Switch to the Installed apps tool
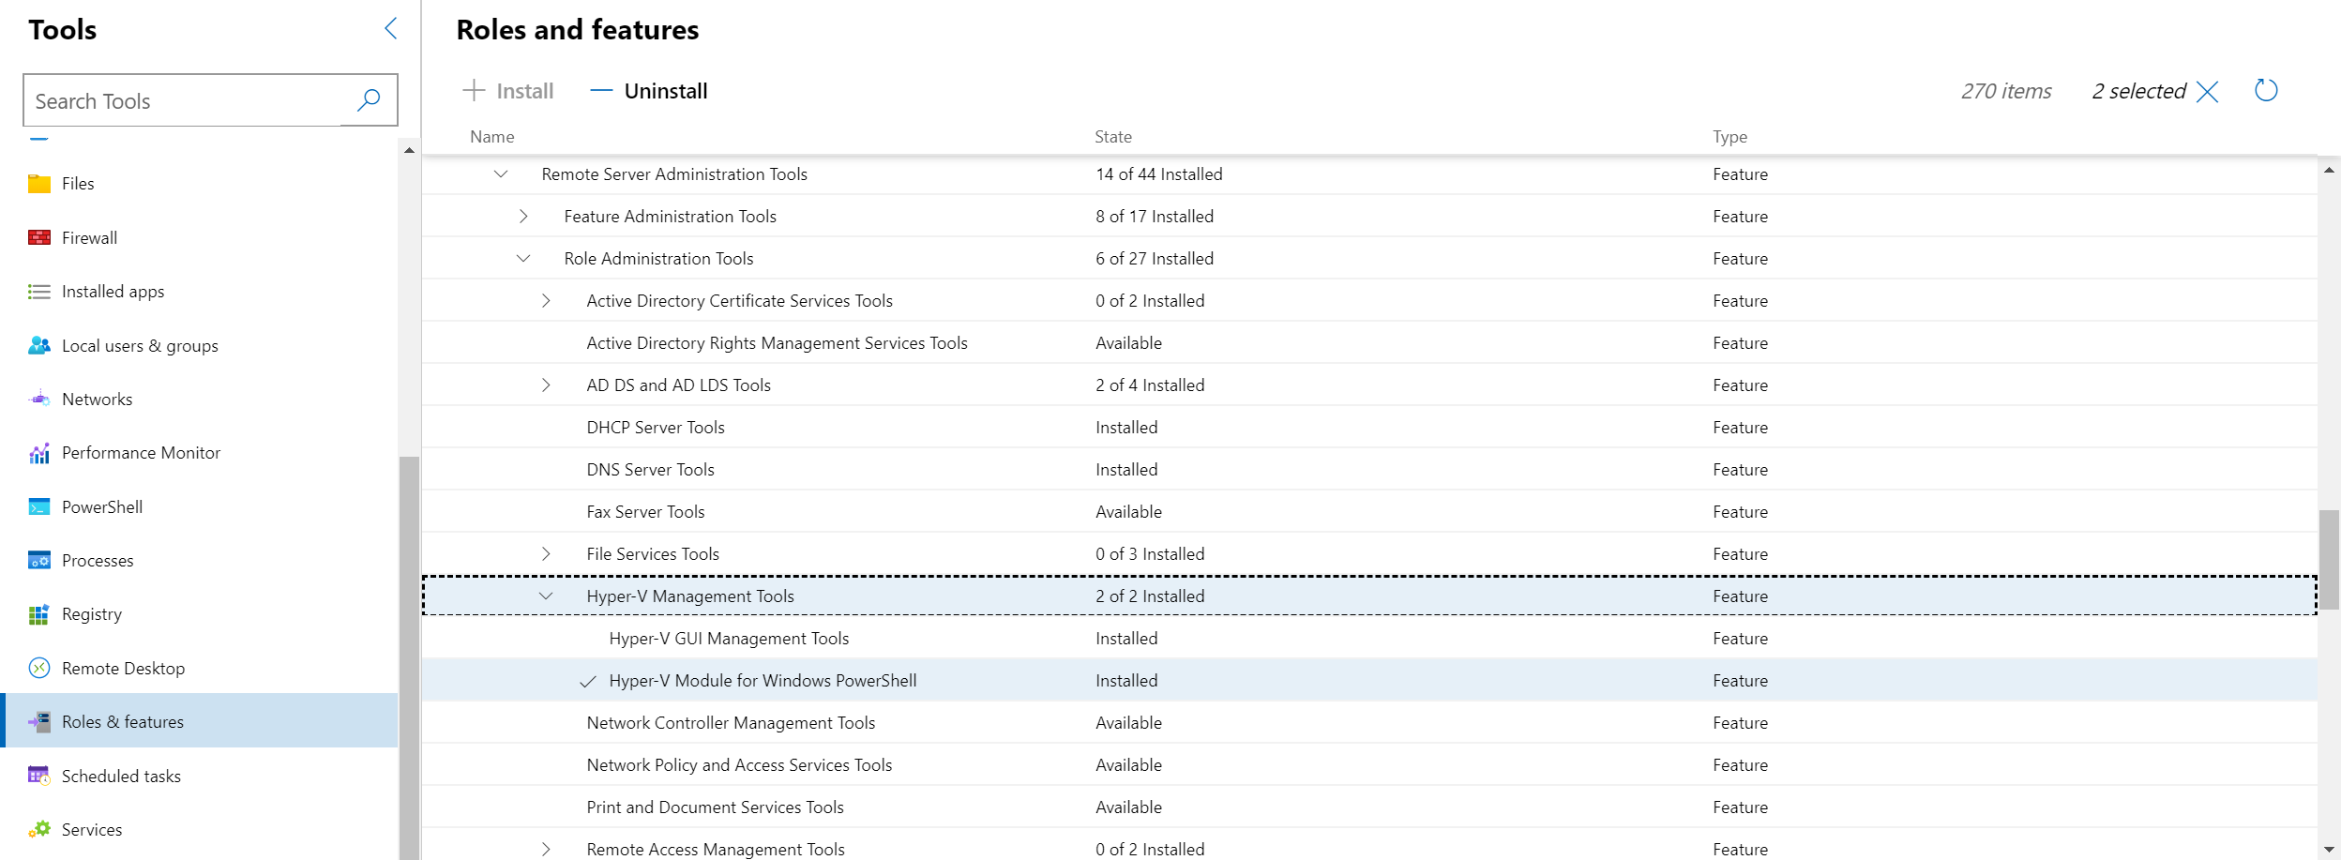This screenshot has width=2341, height=860. tap(112, 291)
